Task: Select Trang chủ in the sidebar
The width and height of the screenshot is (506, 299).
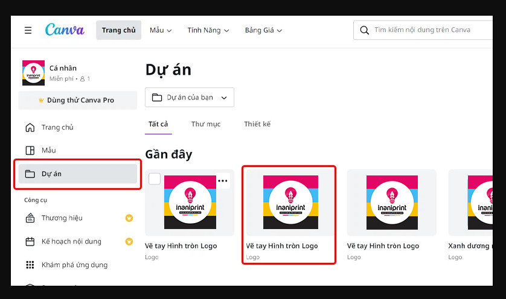Action: tap(78, 128)
